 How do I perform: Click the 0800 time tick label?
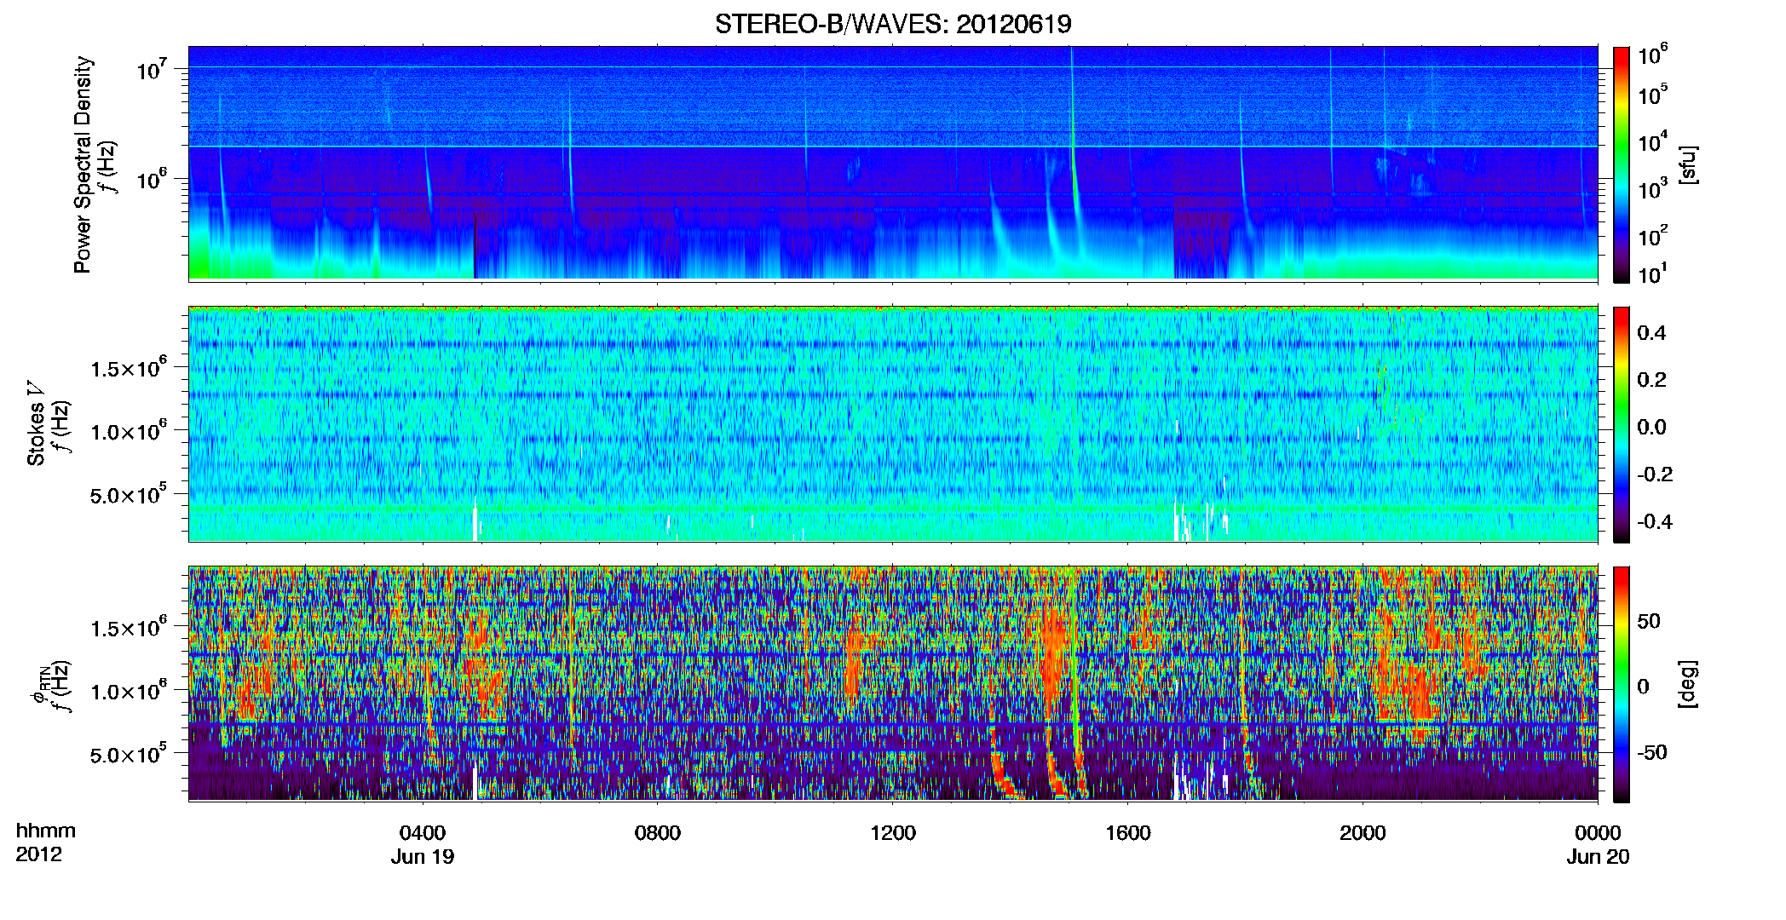coord(658,832)
